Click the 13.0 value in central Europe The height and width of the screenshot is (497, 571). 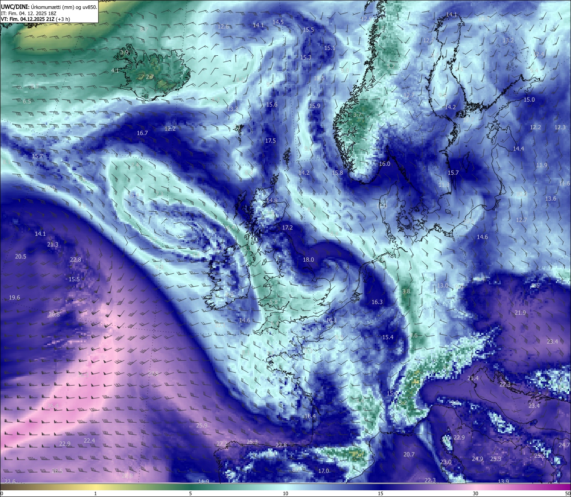pyautogui.click(x=443, y=286)
